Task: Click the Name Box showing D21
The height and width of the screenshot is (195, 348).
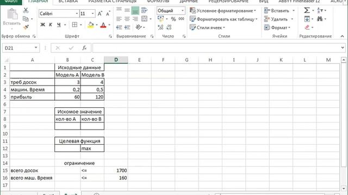Action: (x=21, y=48)
